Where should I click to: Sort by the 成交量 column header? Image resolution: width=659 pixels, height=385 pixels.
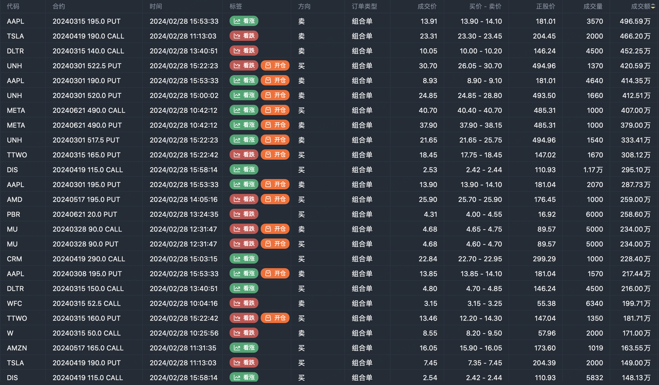point(593,7)
